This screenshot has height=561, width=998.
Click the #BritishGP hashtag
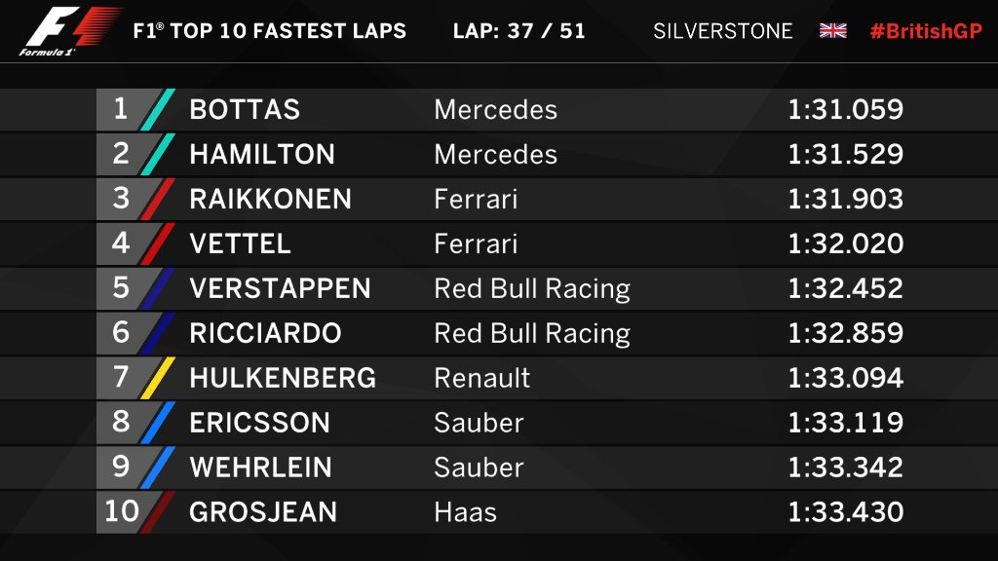[x=926, y=31]
